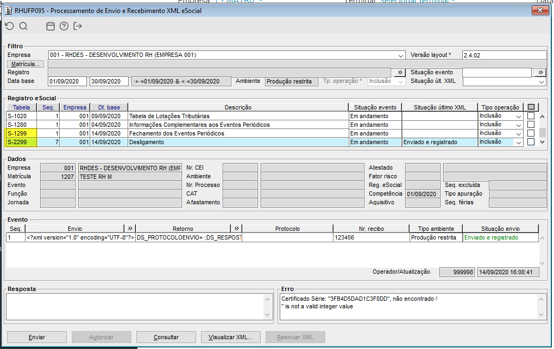The height and width of the screenshot is (349, 554).
Task: Click the Consultar button
Action: (x=166, y=337)
